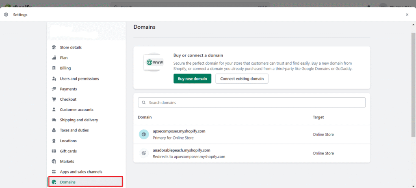This screenshot has height=188, width=416.
Task: Click the globe icon beside apxecomposer domain
Action: coord(144,134)
